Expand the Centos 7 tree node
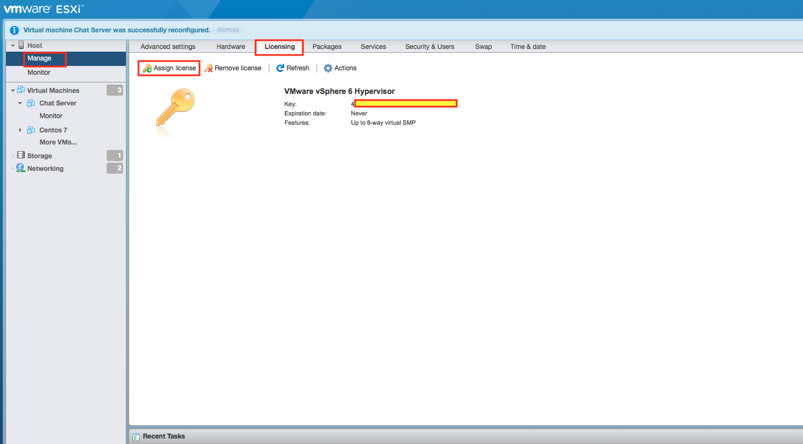 (20, 130)
